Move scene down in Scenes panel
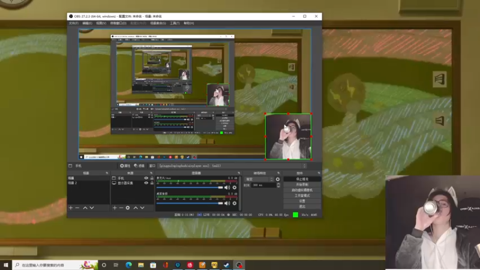Image resolution: width=480 pixels, height=270 pixels. point(92,208)
